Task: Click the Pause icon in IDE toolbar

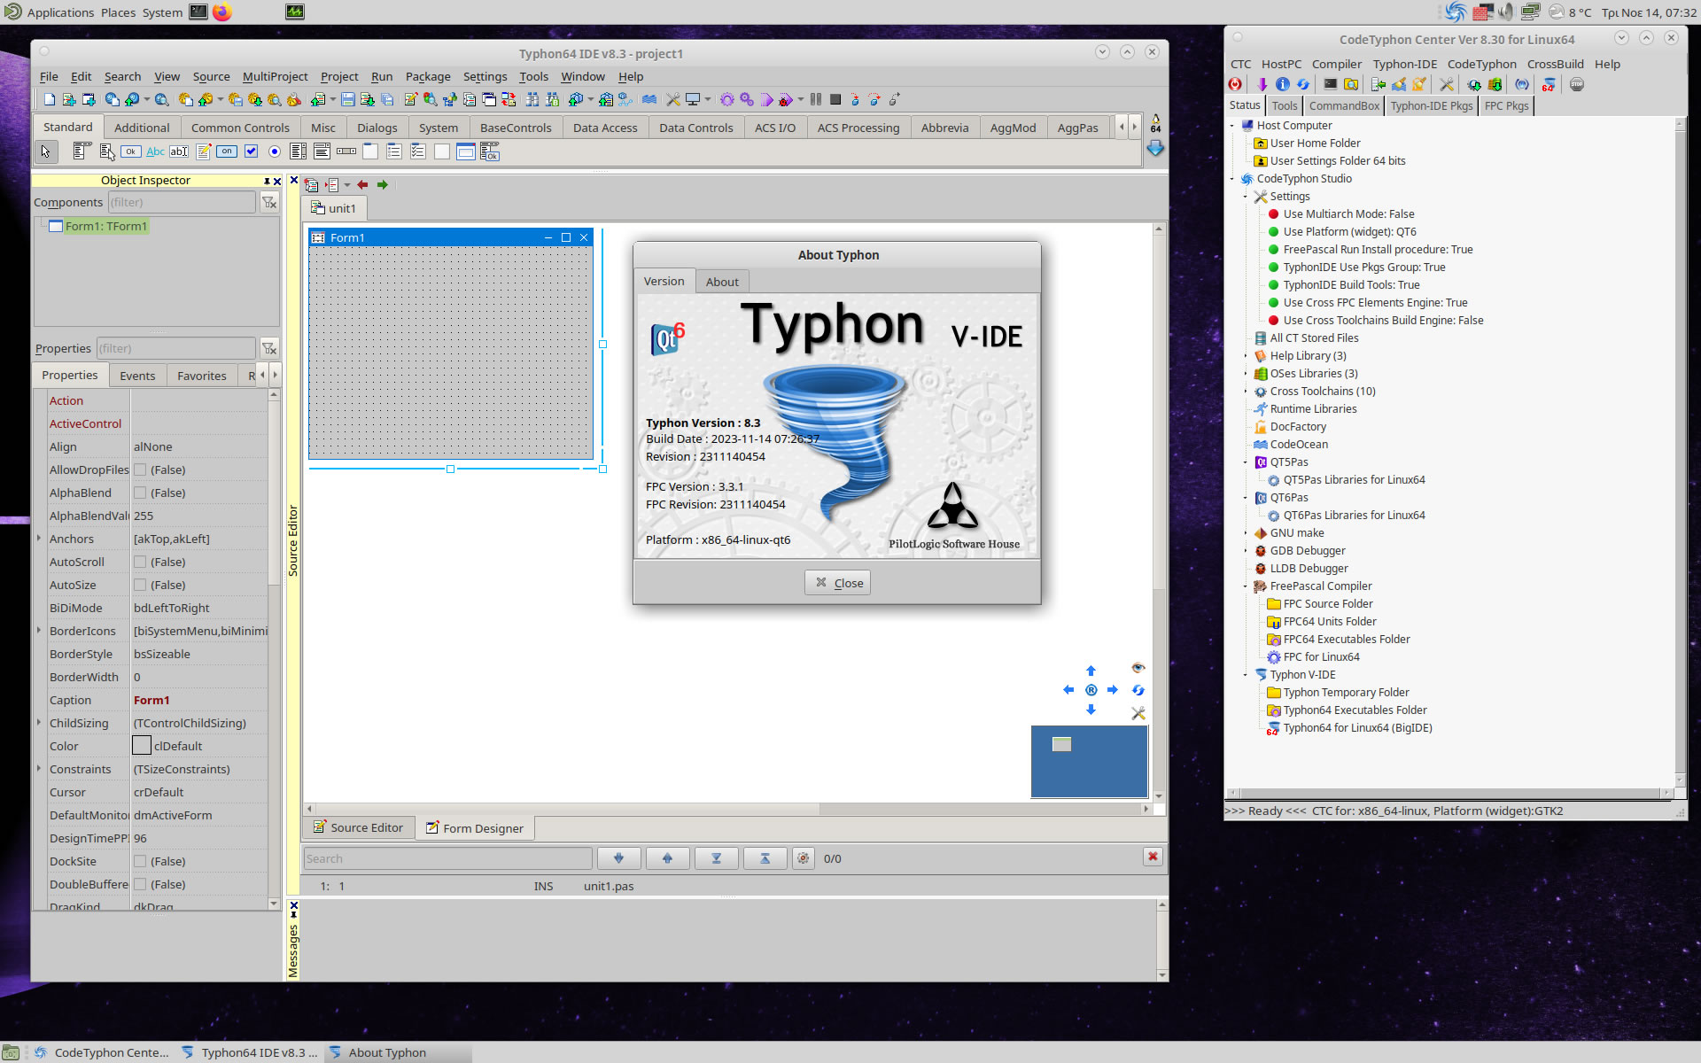Action: coord(816,99)
